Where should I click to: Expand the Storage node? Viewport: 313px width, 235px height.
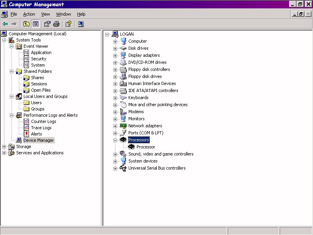tap(4, 146)
